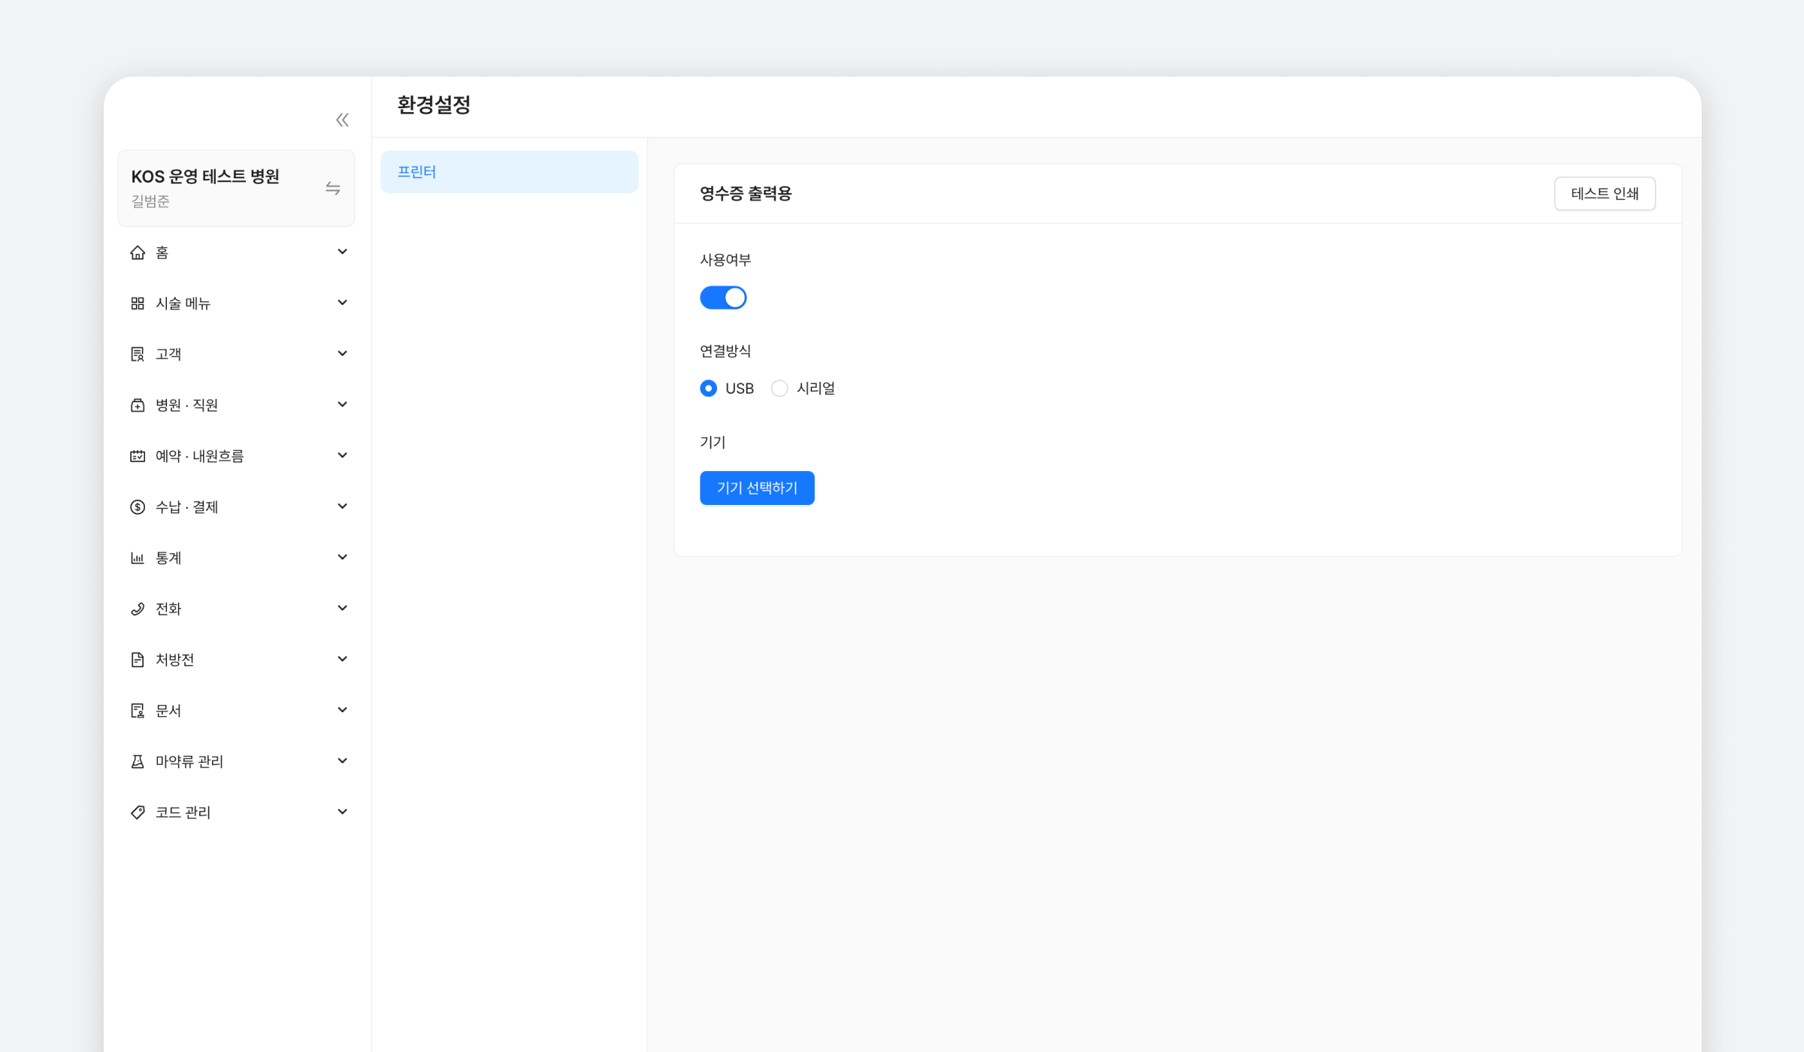Select the USB connection radio button

coord(708,388)
